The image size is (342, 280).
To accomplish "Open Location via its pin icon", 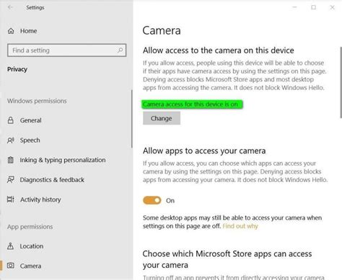I will click(11, 246).
